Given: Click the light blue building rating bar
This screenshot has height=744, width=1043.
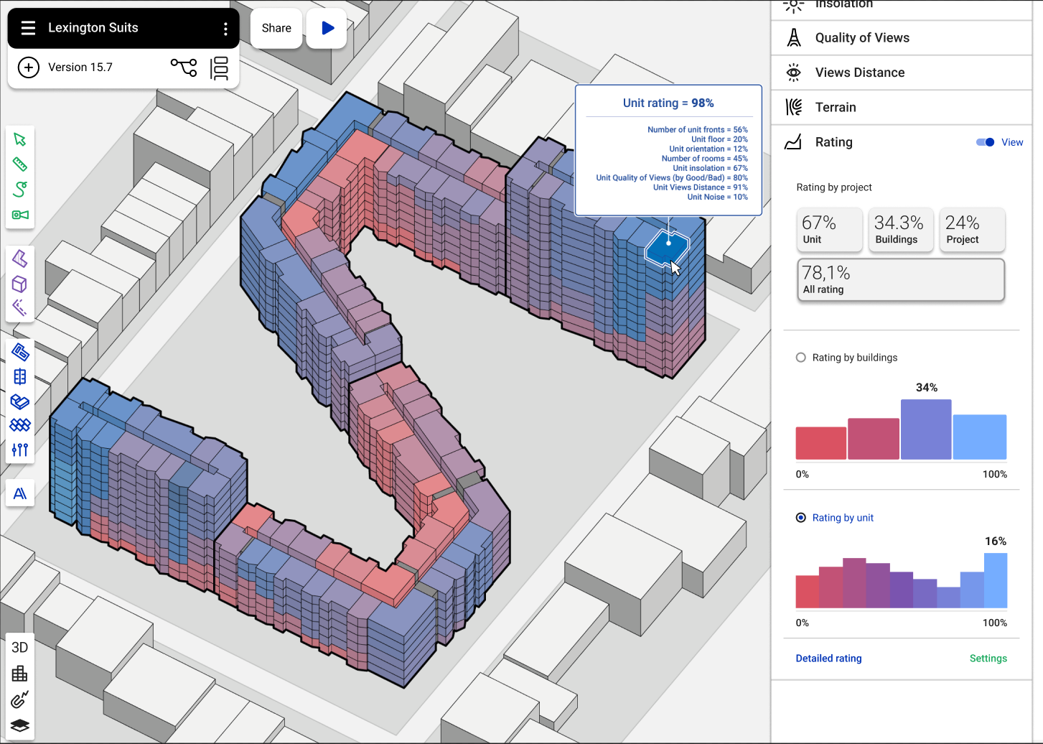Looking at the screenshot, I should 979,437.
